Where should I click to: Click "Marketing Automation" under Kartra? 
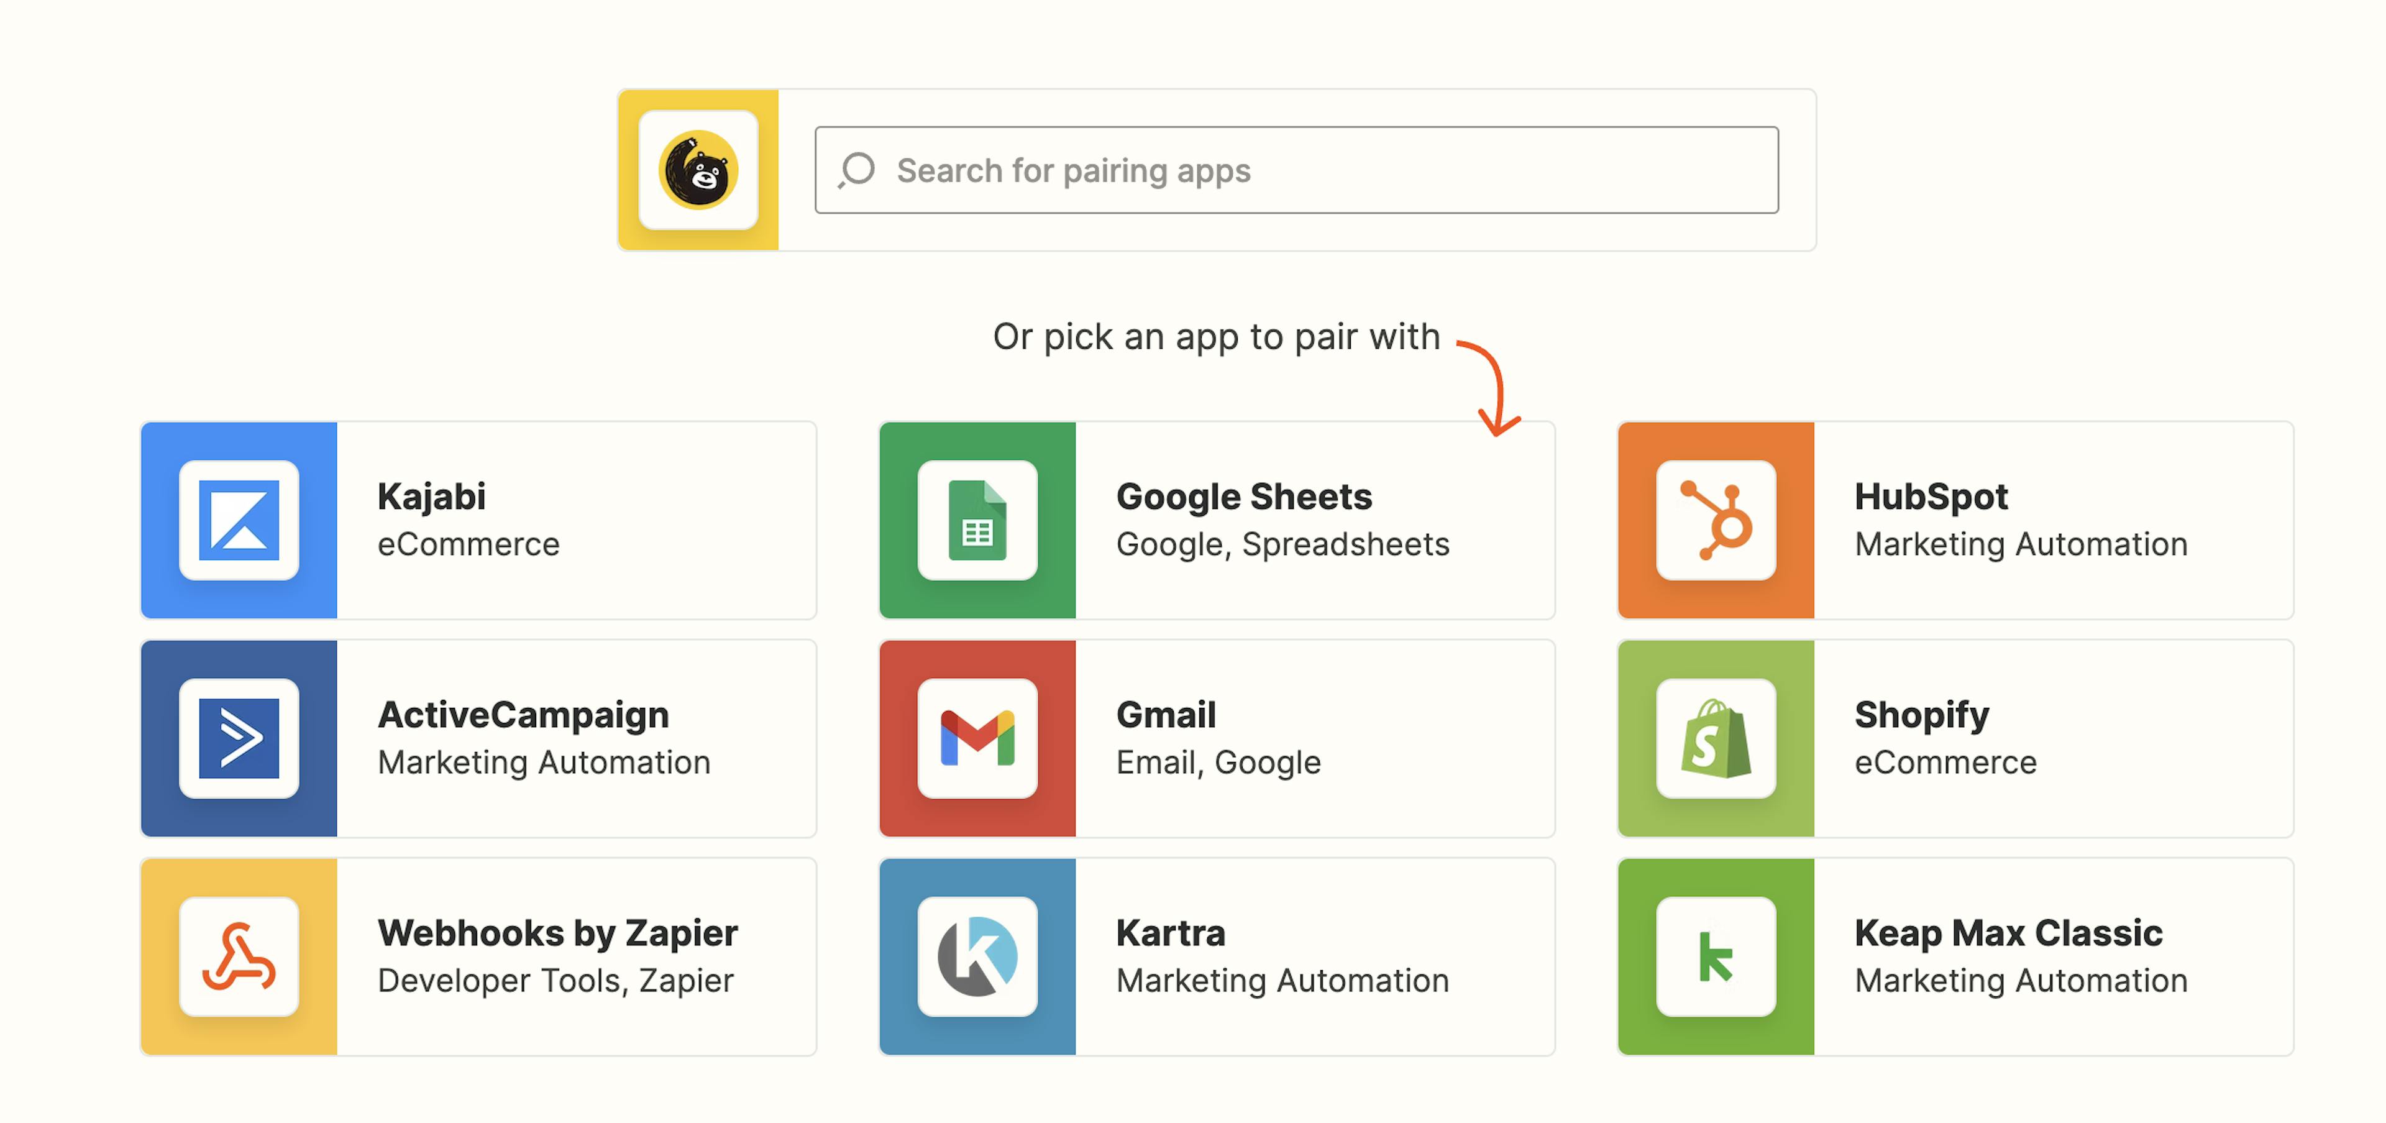(x=1283, y=980)
